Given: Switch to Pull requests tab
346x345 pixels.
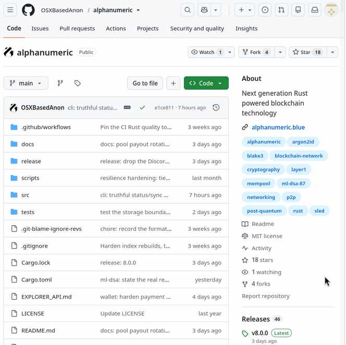Looking at the screenshot, I should [77, 29].
